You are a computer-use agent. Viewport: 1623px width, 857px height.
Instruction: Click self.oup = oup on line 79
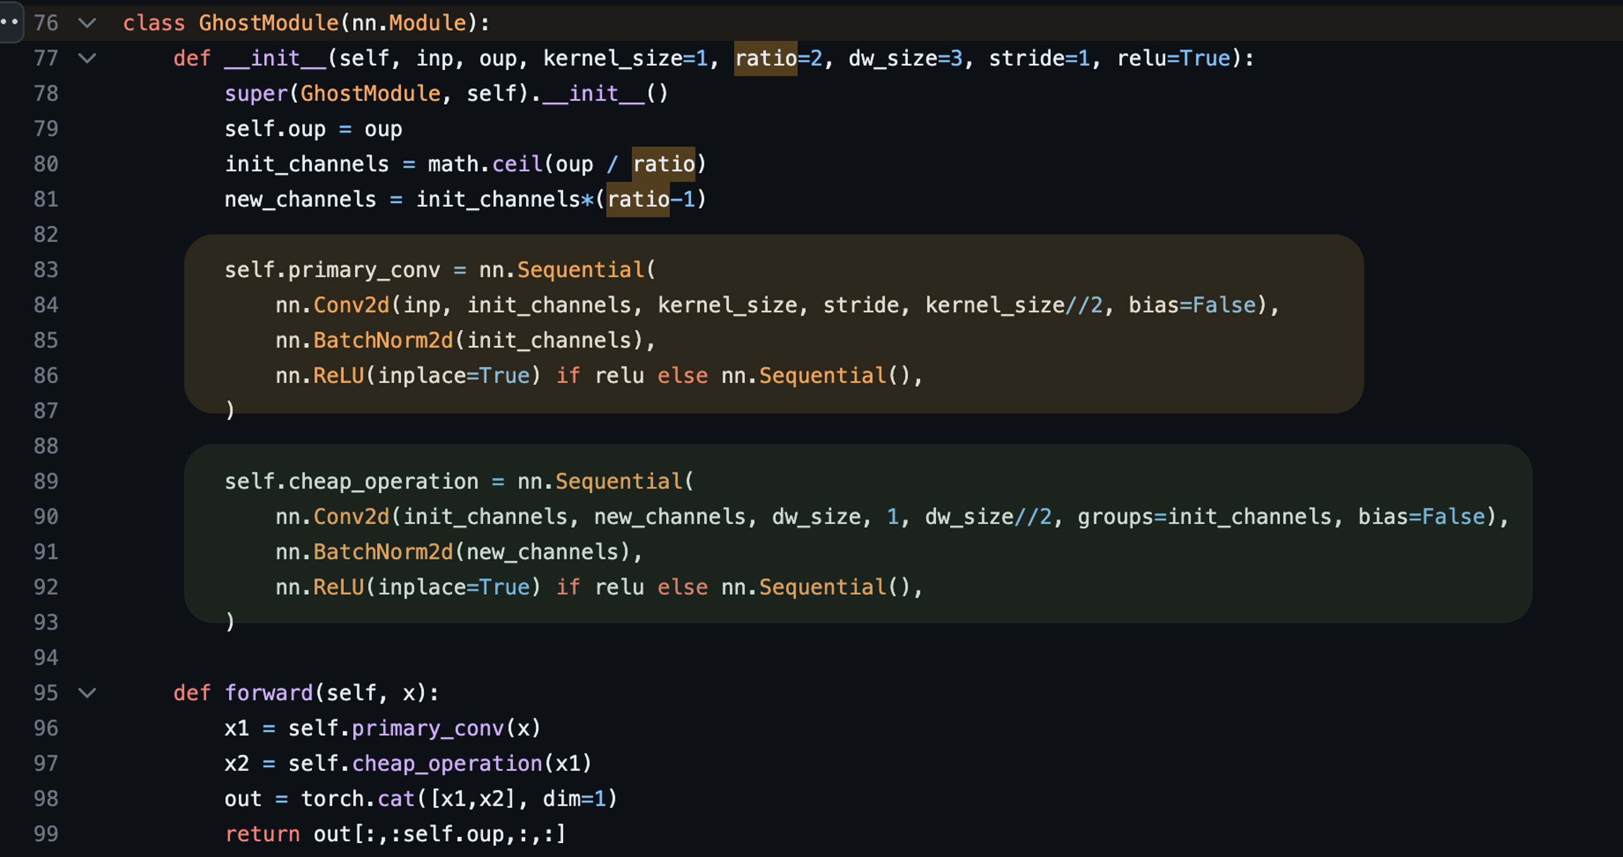coord(313,129)
